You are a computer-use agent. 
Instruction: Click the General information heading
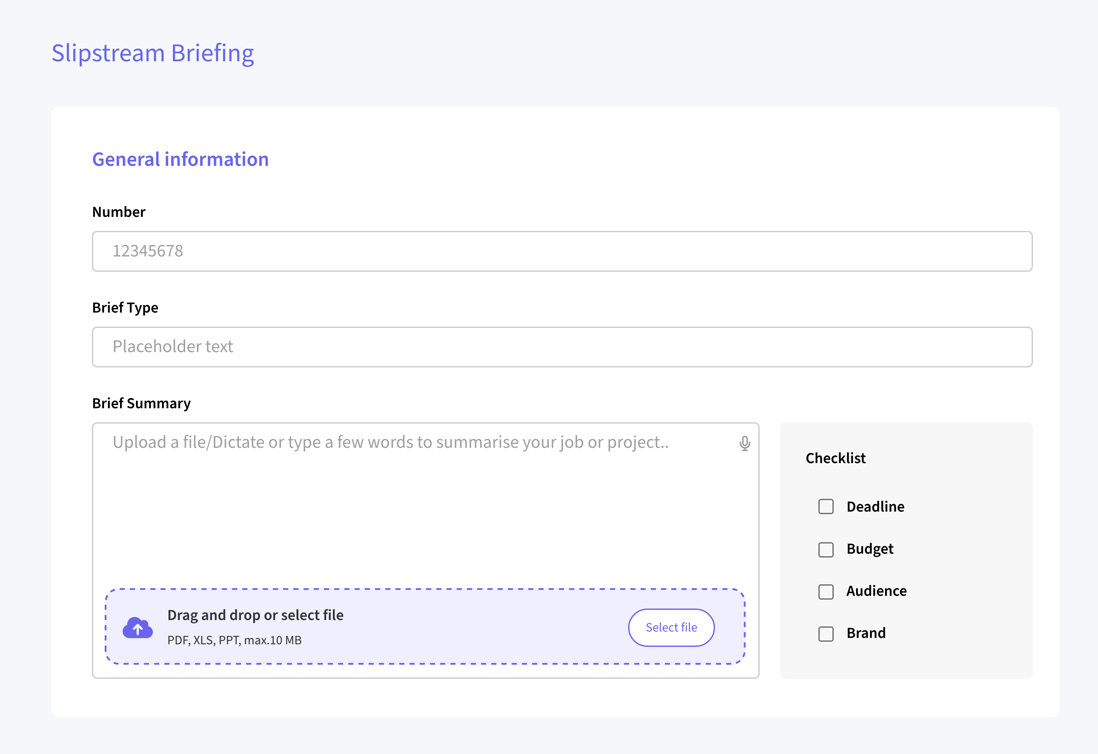(x=180, y=160)
